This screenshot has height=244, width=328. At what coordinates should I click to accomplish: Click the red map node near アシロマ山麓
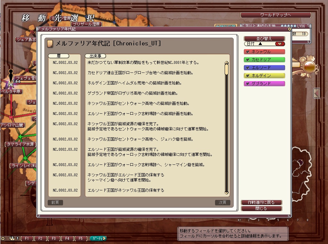[11, 117]
